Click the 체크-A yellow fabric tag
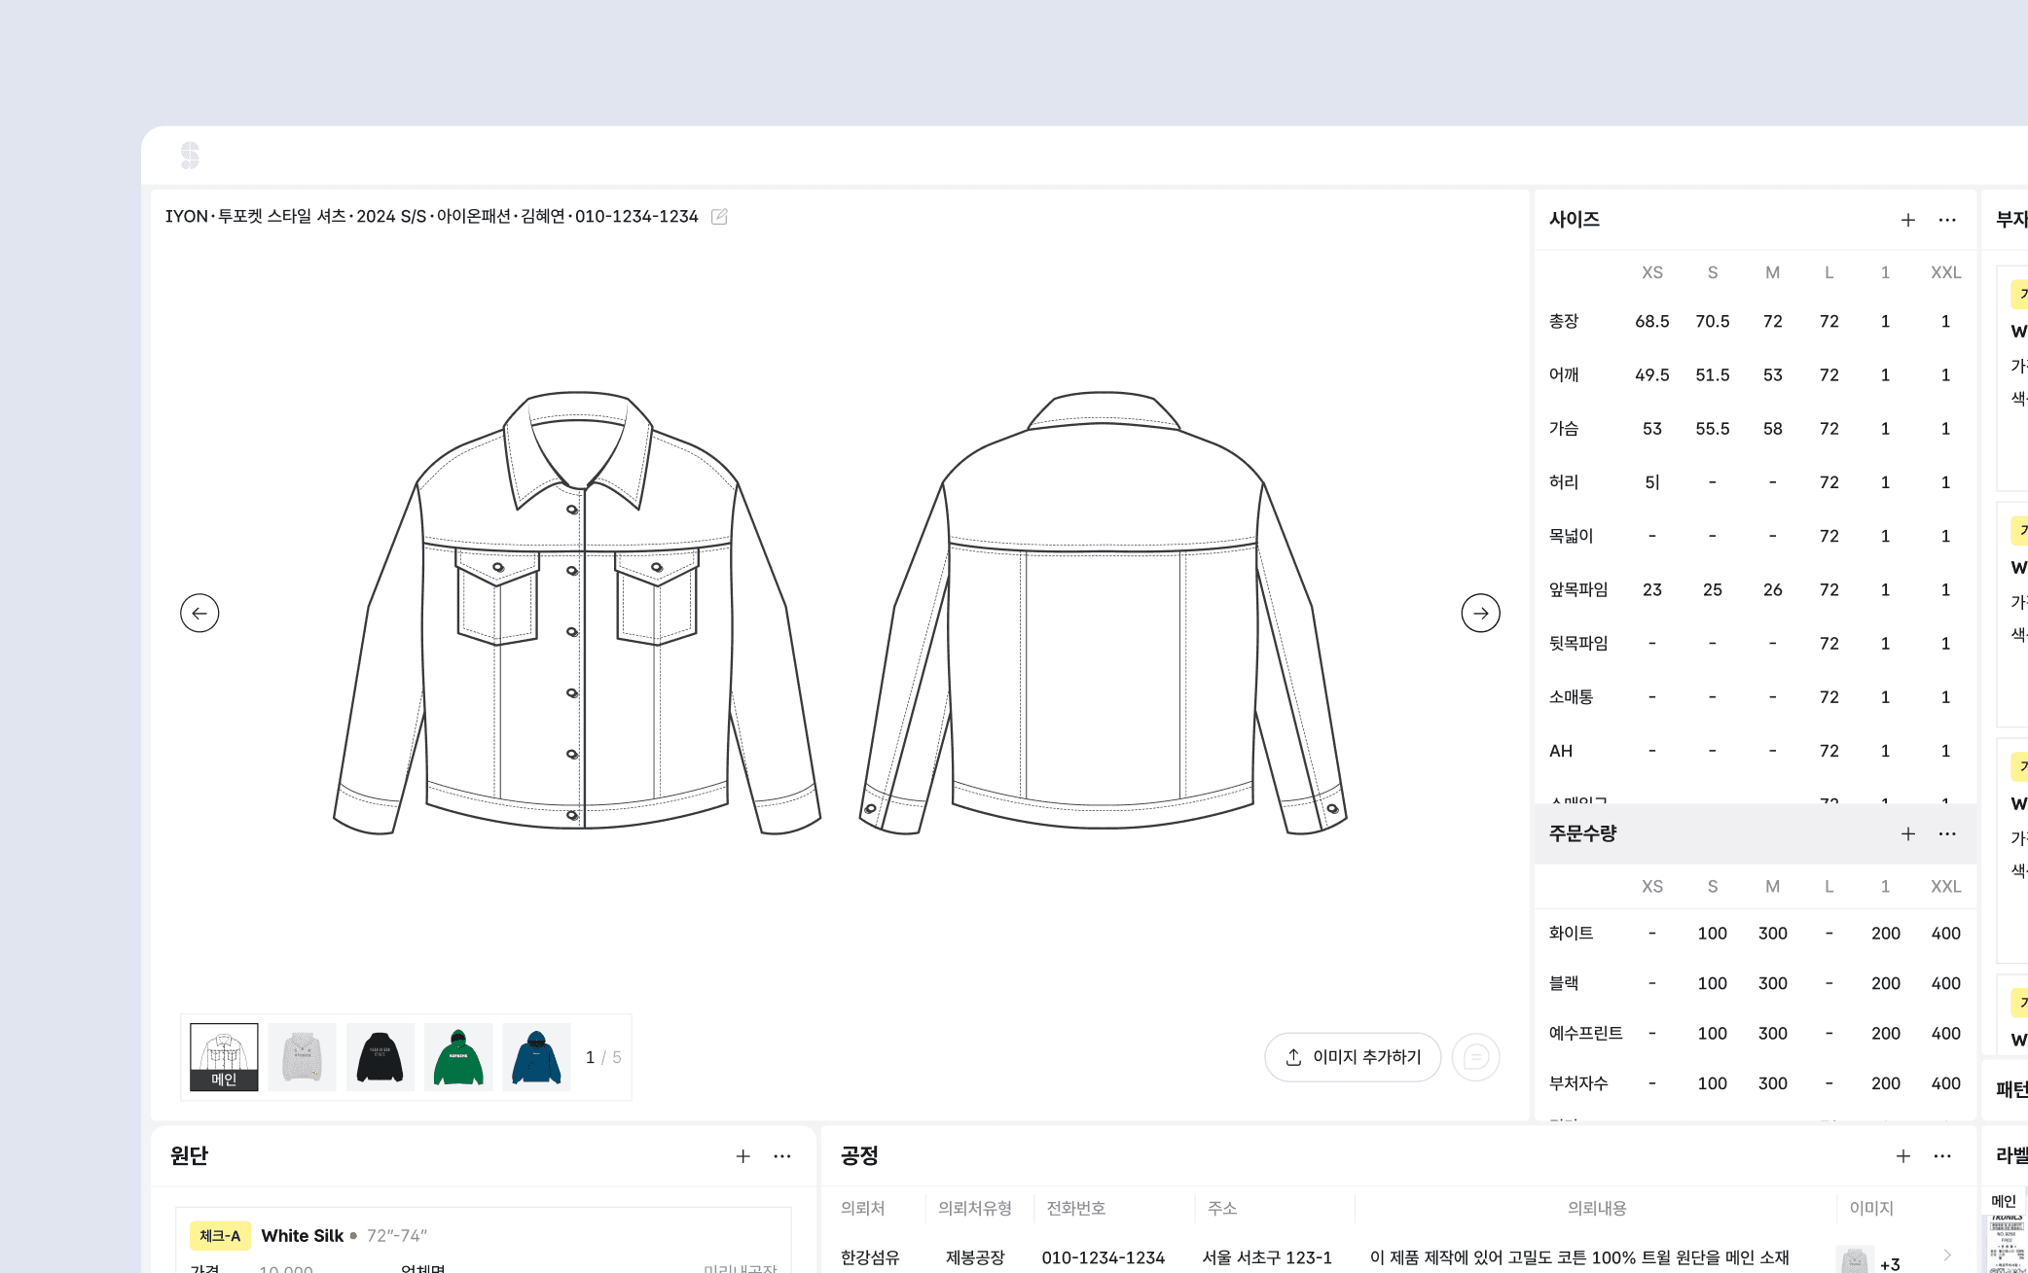 (220, 1236)
